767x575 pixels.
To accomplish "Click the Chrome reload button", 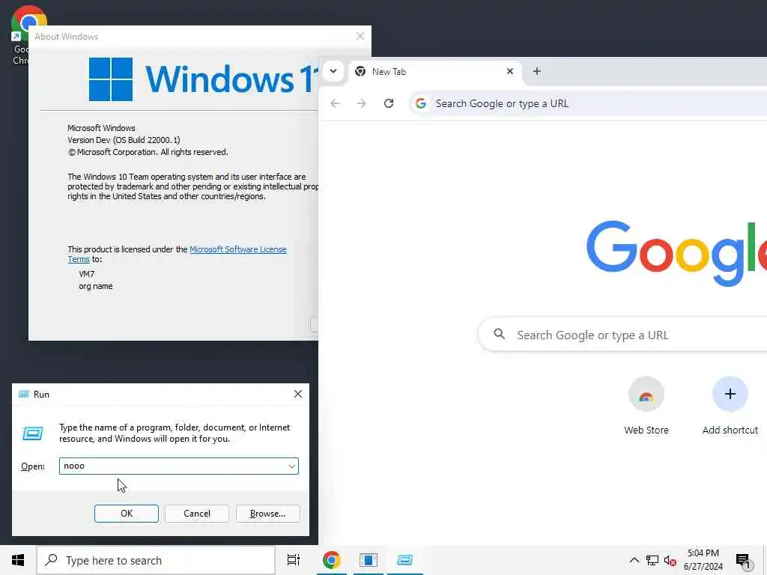I will click(389, 103).
